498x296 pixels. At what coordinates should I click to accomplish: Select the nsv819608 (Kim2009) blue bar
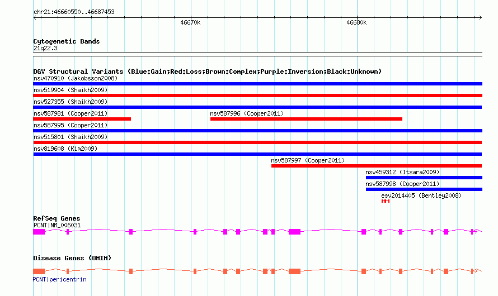coord(257,154)
